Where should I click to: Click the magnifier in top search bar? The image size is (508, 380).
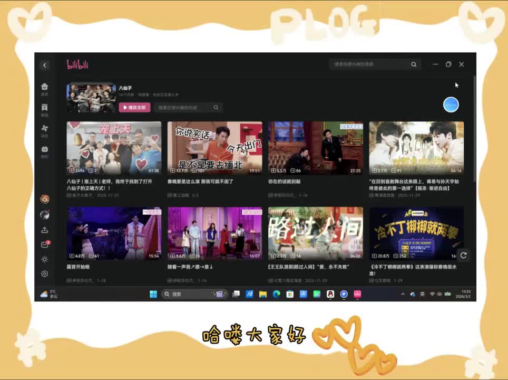coord(414,64)
